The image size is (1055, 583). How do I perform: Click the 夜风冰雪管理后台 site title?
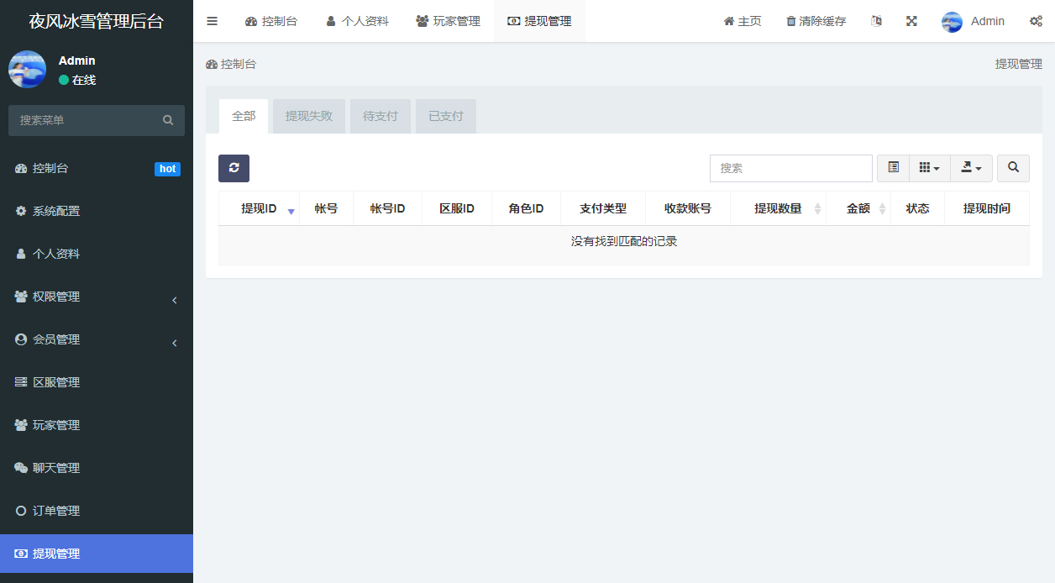(97, 21)
